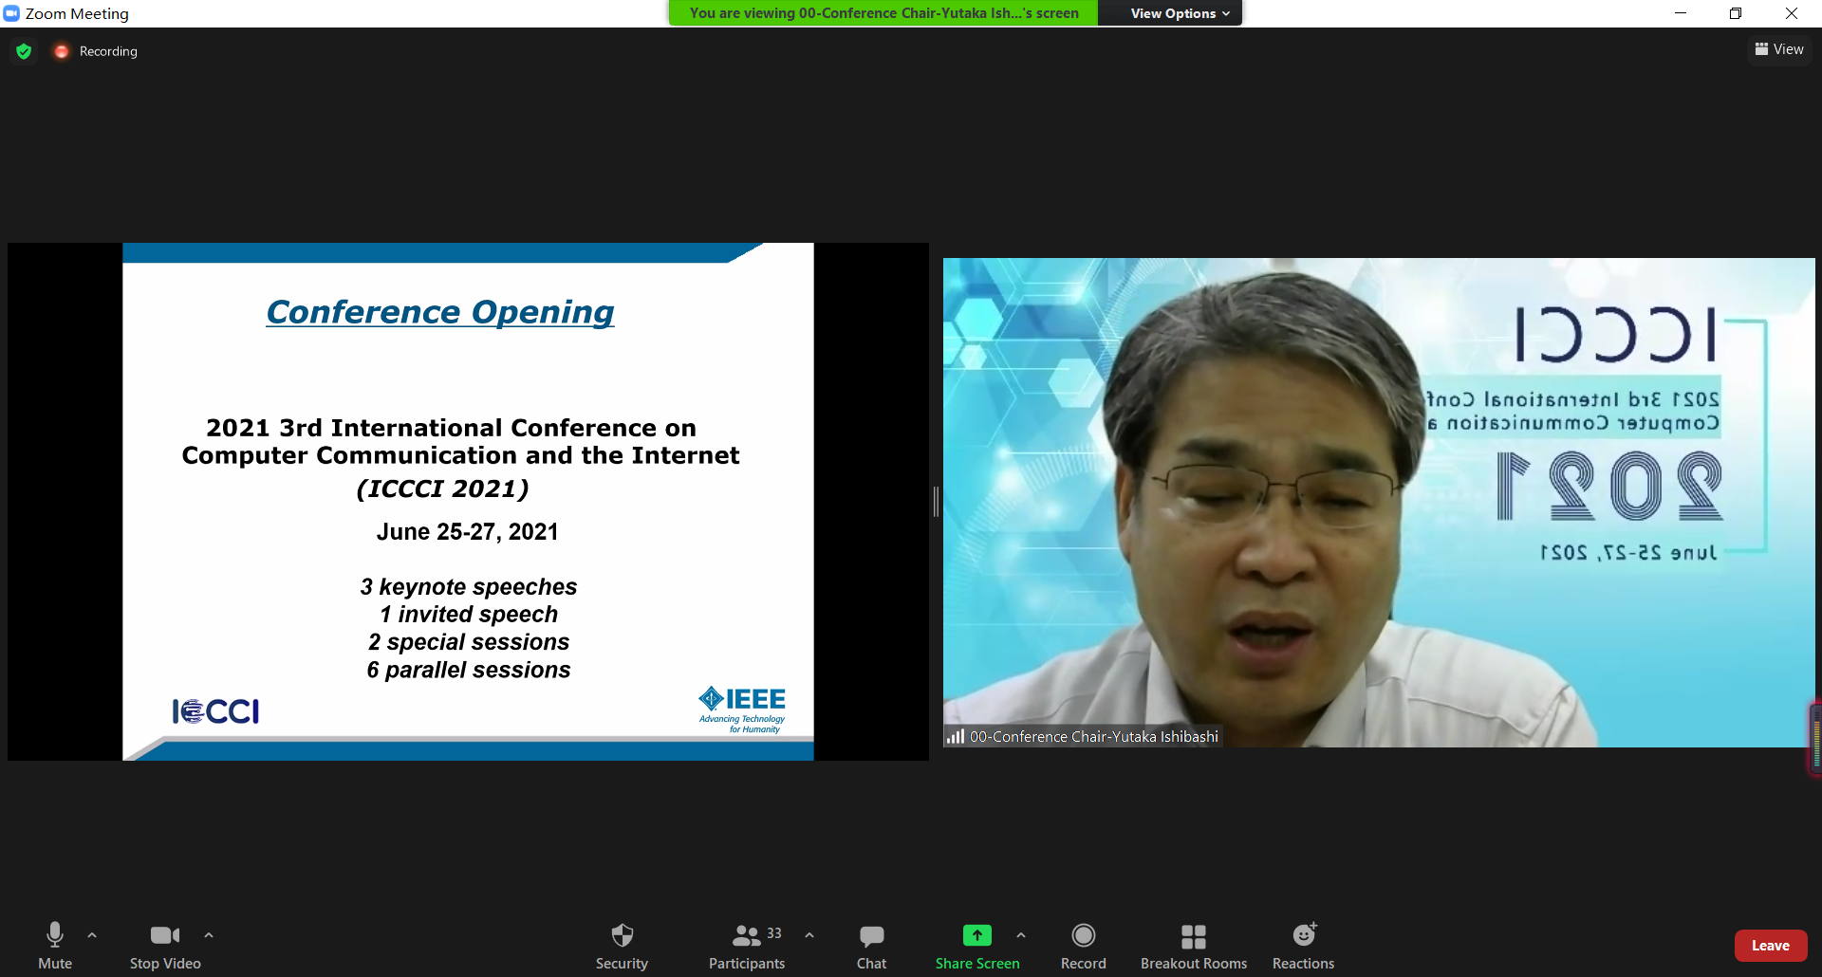
Task: Click the speaker name label Yutaka Ishibashi
Action: tap(1093, 736)
